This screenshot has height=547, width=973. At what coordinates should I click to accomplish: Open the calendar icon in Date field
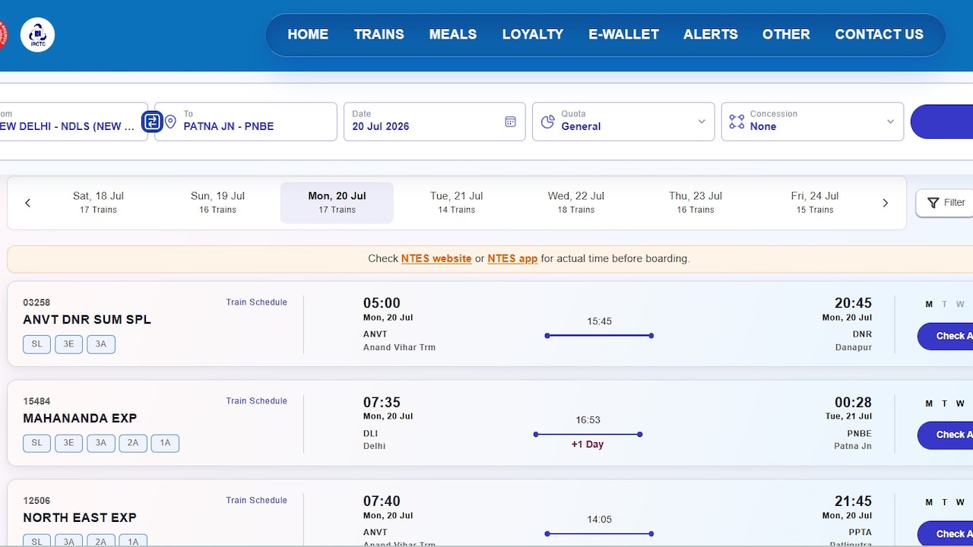click(510, 122)
